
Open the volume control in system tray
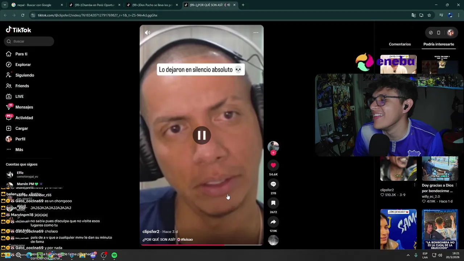tap(440, 255)
